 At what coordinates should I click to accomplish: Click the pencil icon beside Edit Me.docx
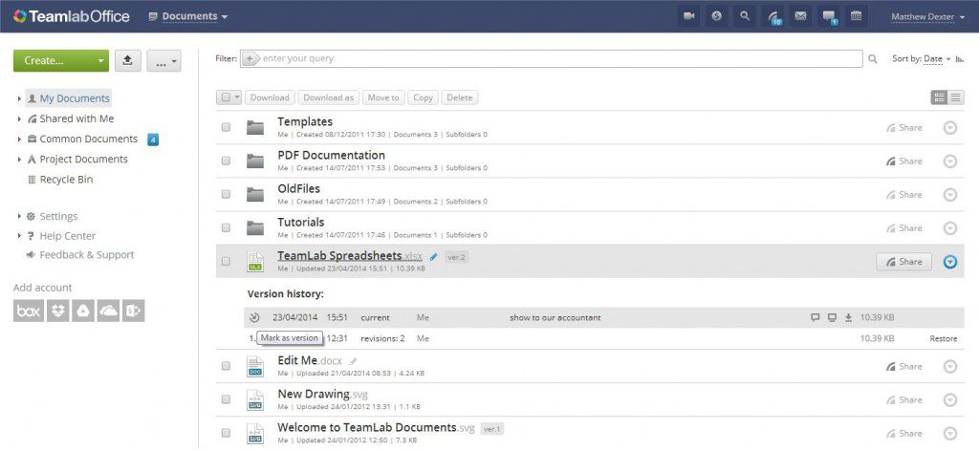pyautogui.click(x=354, y=360)
